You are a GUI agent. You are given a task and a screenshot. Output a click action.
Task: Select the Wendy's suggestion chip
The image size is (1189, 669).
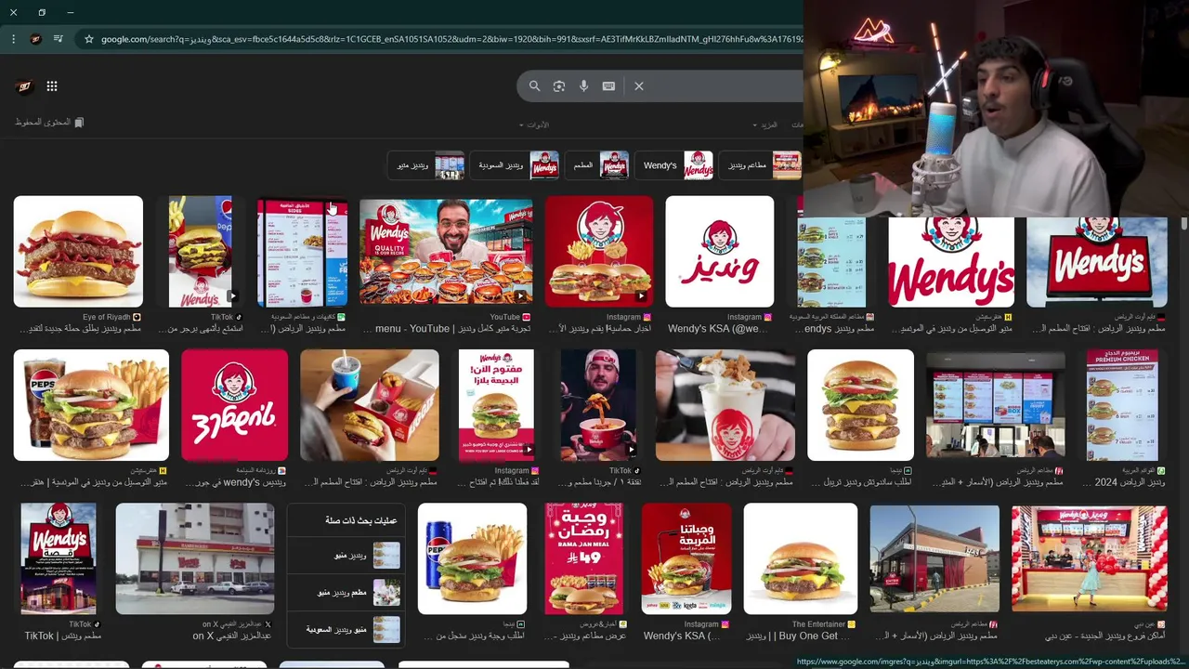coord(674,165)
